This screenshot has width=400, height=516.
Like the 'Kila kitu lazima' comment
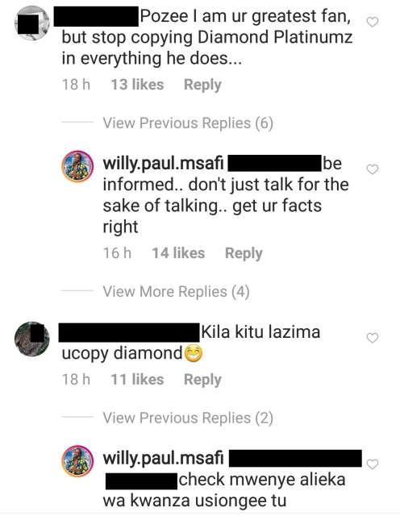coord(373,338)
